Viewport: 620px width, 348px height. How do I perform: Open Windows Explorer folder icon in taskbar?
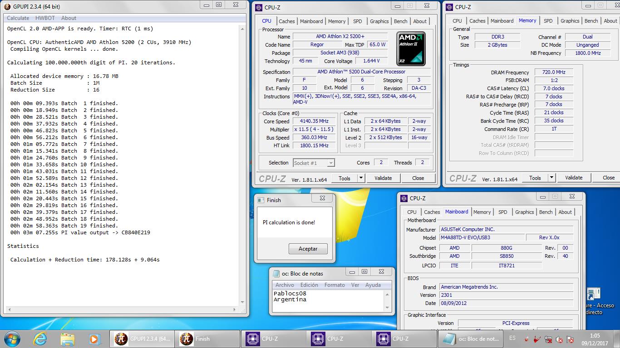[x=68, y=338]
